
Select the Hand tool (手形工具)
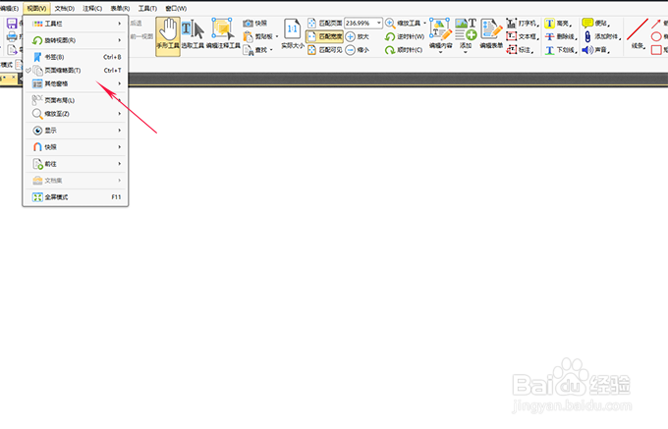(168, 36)
